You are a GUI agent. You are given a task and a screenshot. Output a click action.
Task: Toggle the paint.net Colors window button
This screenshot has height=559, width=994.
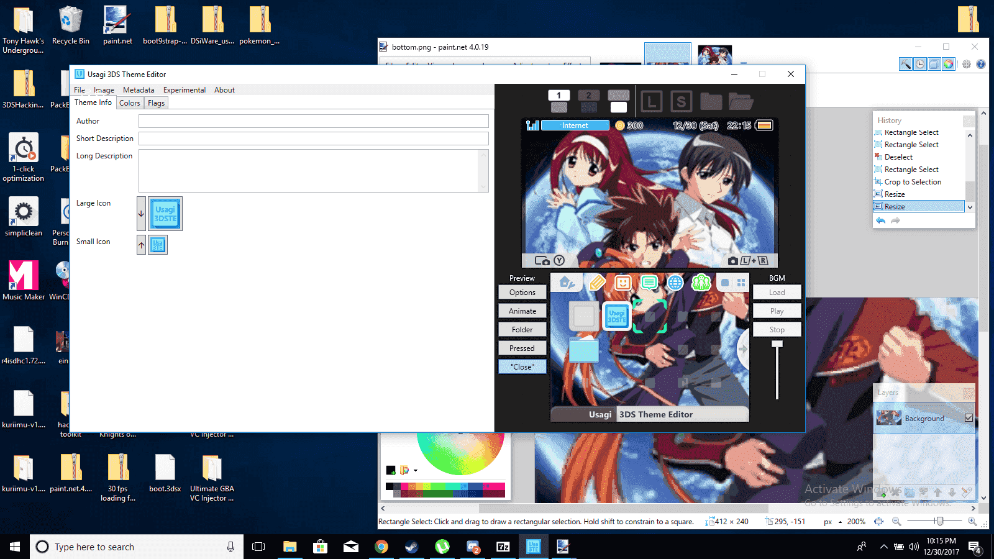[x=949, y=64]
